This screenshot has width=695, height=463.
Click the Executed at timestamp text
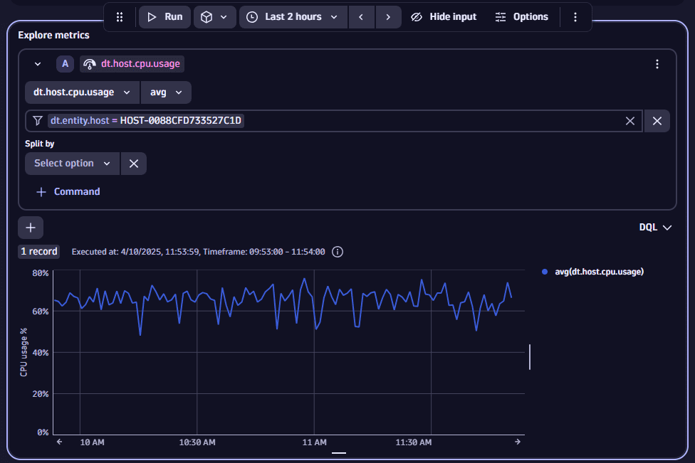[198, 252]
